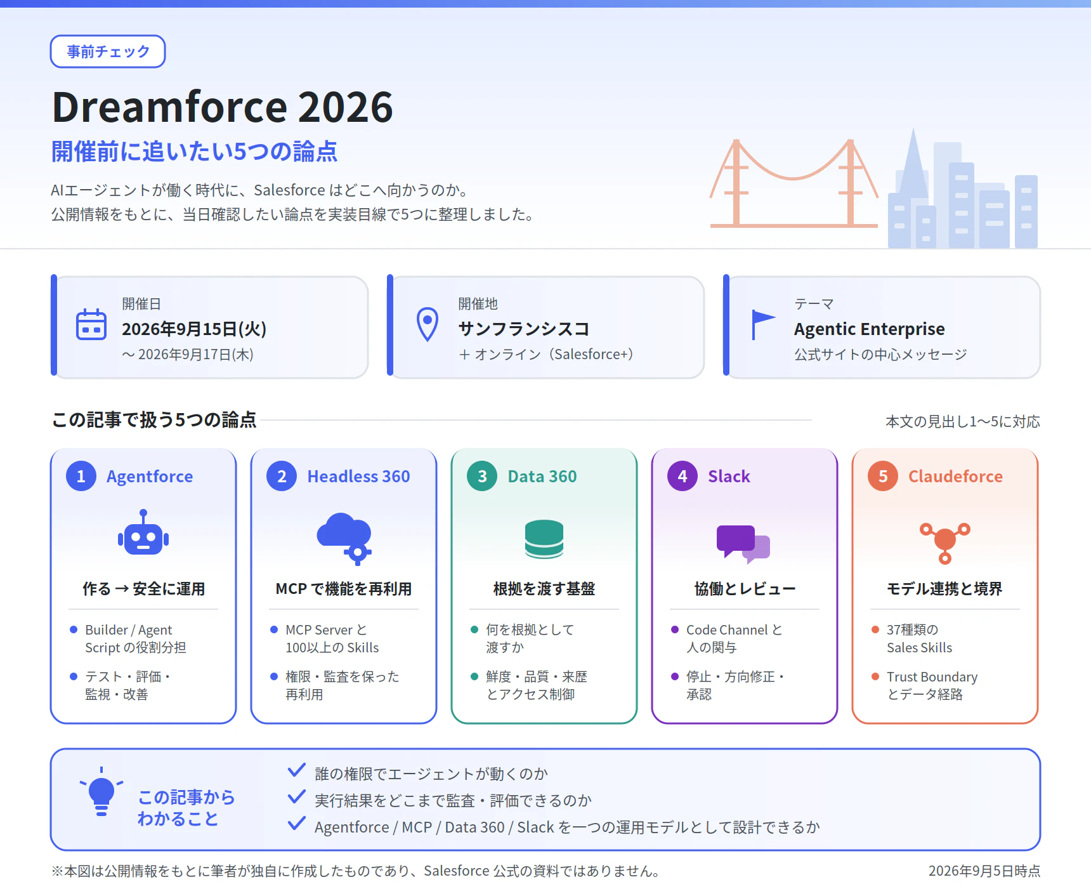Click 公式サイトの中心メッセージ text
The width and height of the screenshot is (1091, 896).
pyautogui.click(x=880, y=354)
